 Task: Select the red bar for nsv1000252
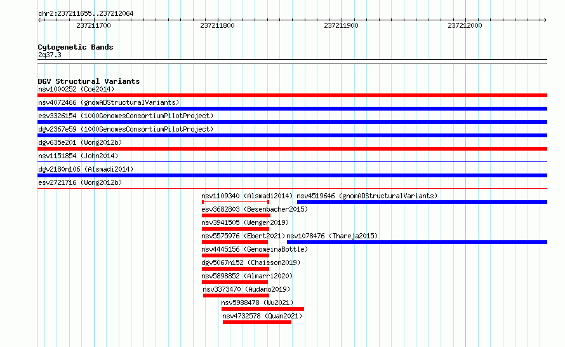pos(292,95)
